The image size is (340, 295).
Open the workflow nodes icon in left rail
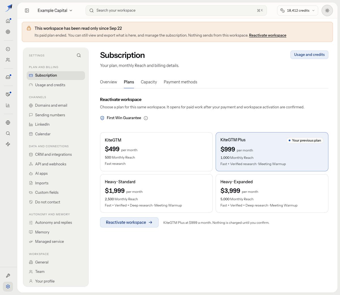click(8, 144)
